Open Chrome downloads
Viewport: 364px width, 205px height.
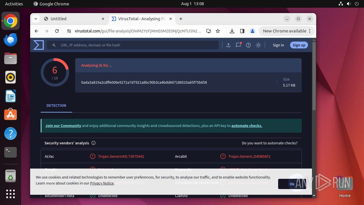[x=232, y=31]
